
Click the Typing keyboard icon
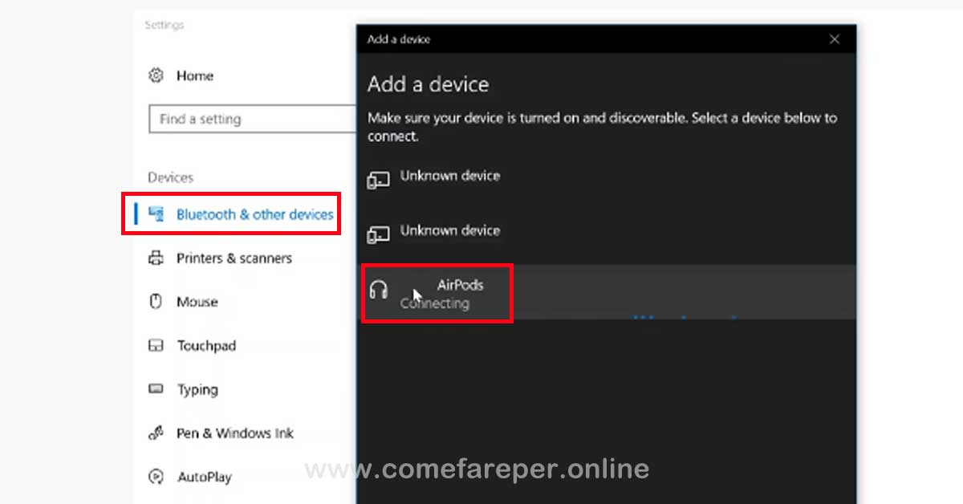[x=156, y=389]
